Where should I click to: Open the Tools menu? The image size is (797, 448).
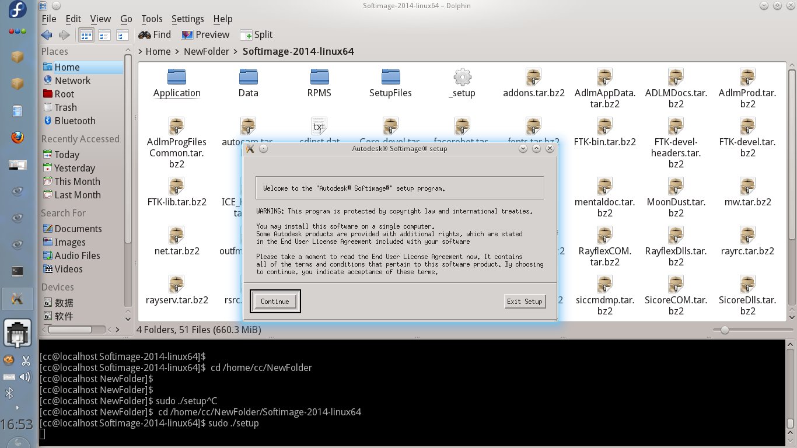pos(152,19)
